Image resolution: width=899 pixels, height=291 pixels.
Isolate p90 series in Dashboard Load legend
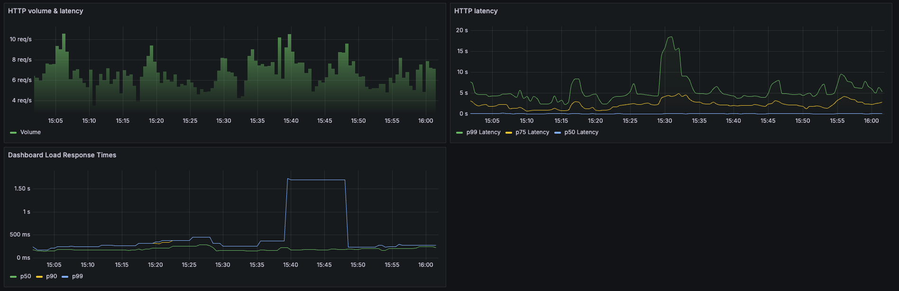pyautogui.click(x=51, y=276)
